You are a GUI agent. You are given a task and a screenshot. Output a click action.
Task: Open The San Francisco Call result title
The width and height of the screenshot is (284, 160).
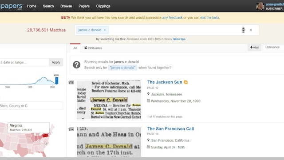[170, 129]
